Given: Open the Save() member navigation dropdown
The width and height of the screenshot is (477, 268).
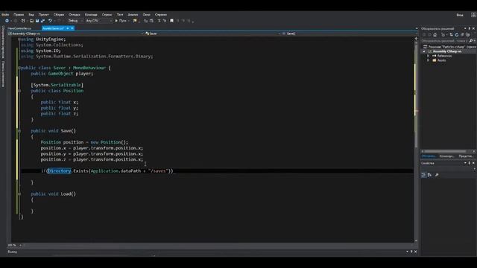Looking at the screenshot, I should tap(350, 33).
